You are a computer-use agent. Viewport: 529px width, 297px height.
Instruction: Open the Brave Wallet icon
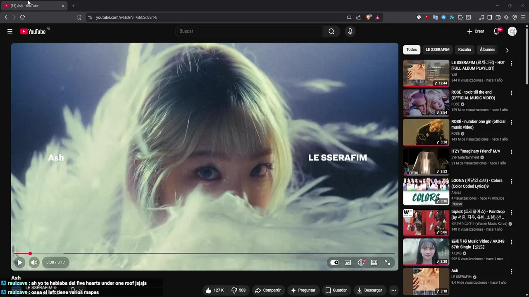498,17
